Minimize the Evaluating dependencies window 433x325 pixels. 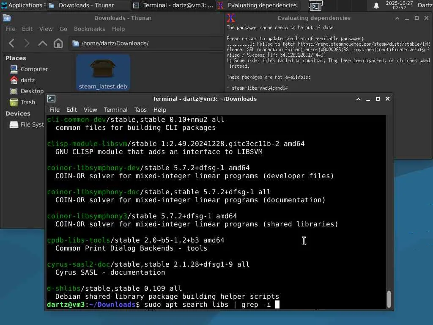pyautogui.click(x=407, y=18)
